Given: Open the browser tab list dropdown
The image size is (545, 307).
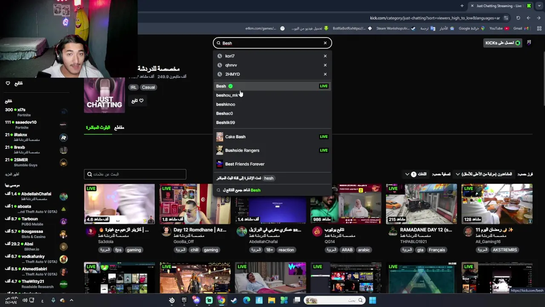Looking at the screenshot, I should [x=538, y=6].
